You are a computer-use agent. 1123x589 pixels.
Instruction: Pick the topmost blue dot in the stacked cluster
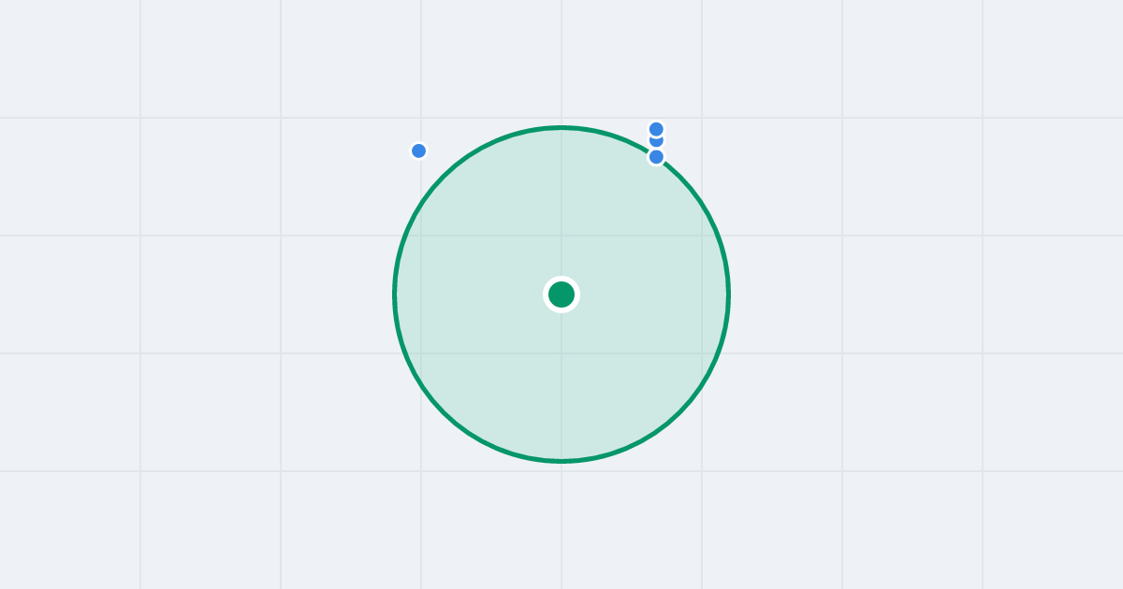click(x=656, y=129)
